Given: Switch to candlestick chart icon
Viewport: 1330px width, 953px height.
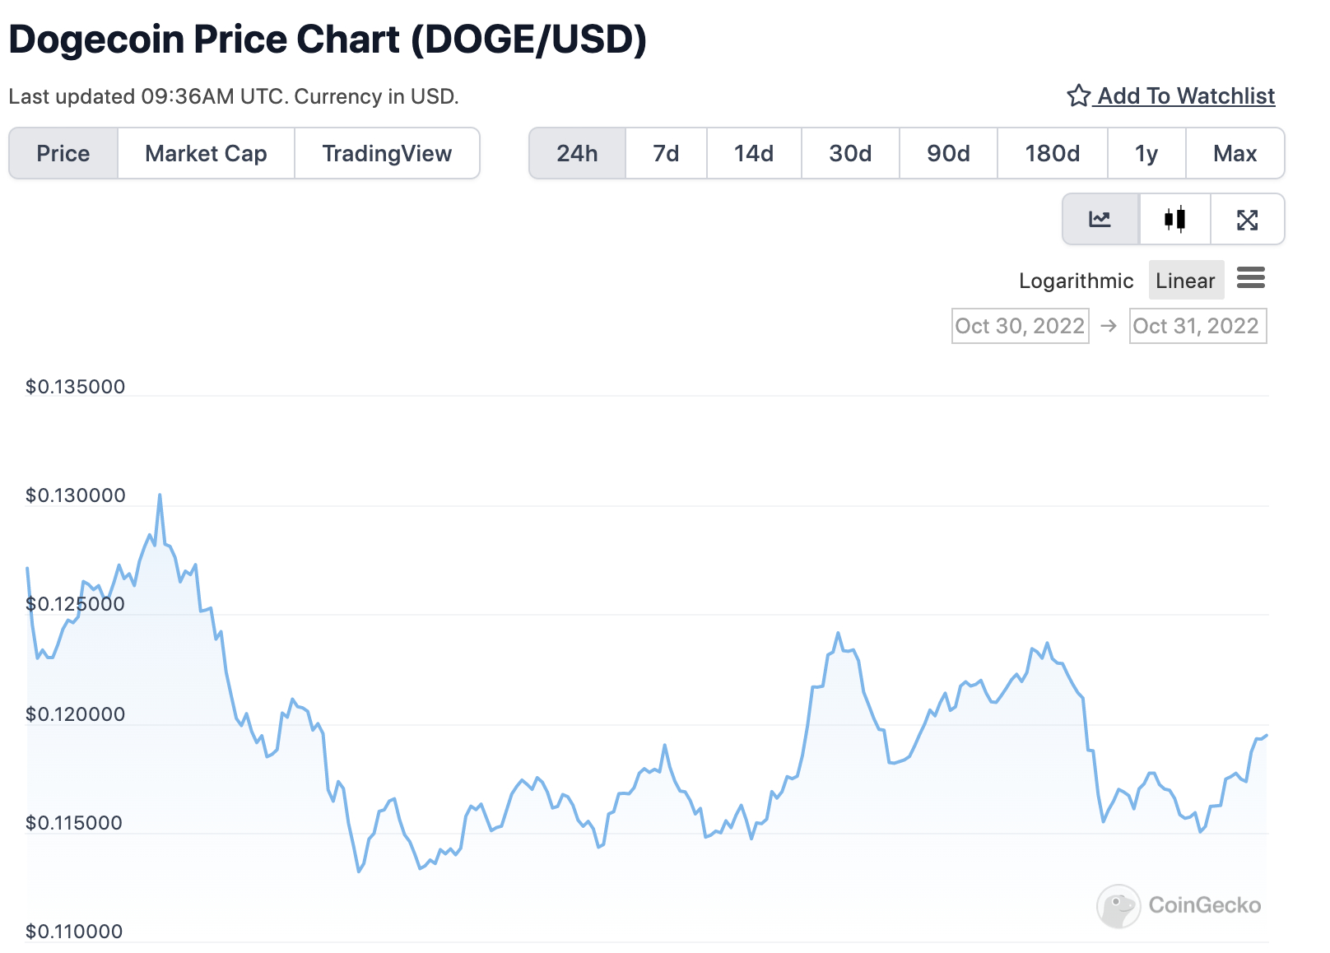Looking at the screenshot, I should coord(1175,219).
